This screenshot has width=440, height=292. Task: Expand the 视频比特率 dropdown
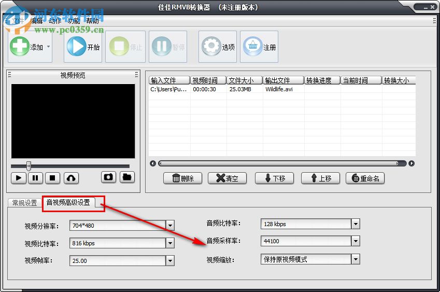click(x=170, y=243)
